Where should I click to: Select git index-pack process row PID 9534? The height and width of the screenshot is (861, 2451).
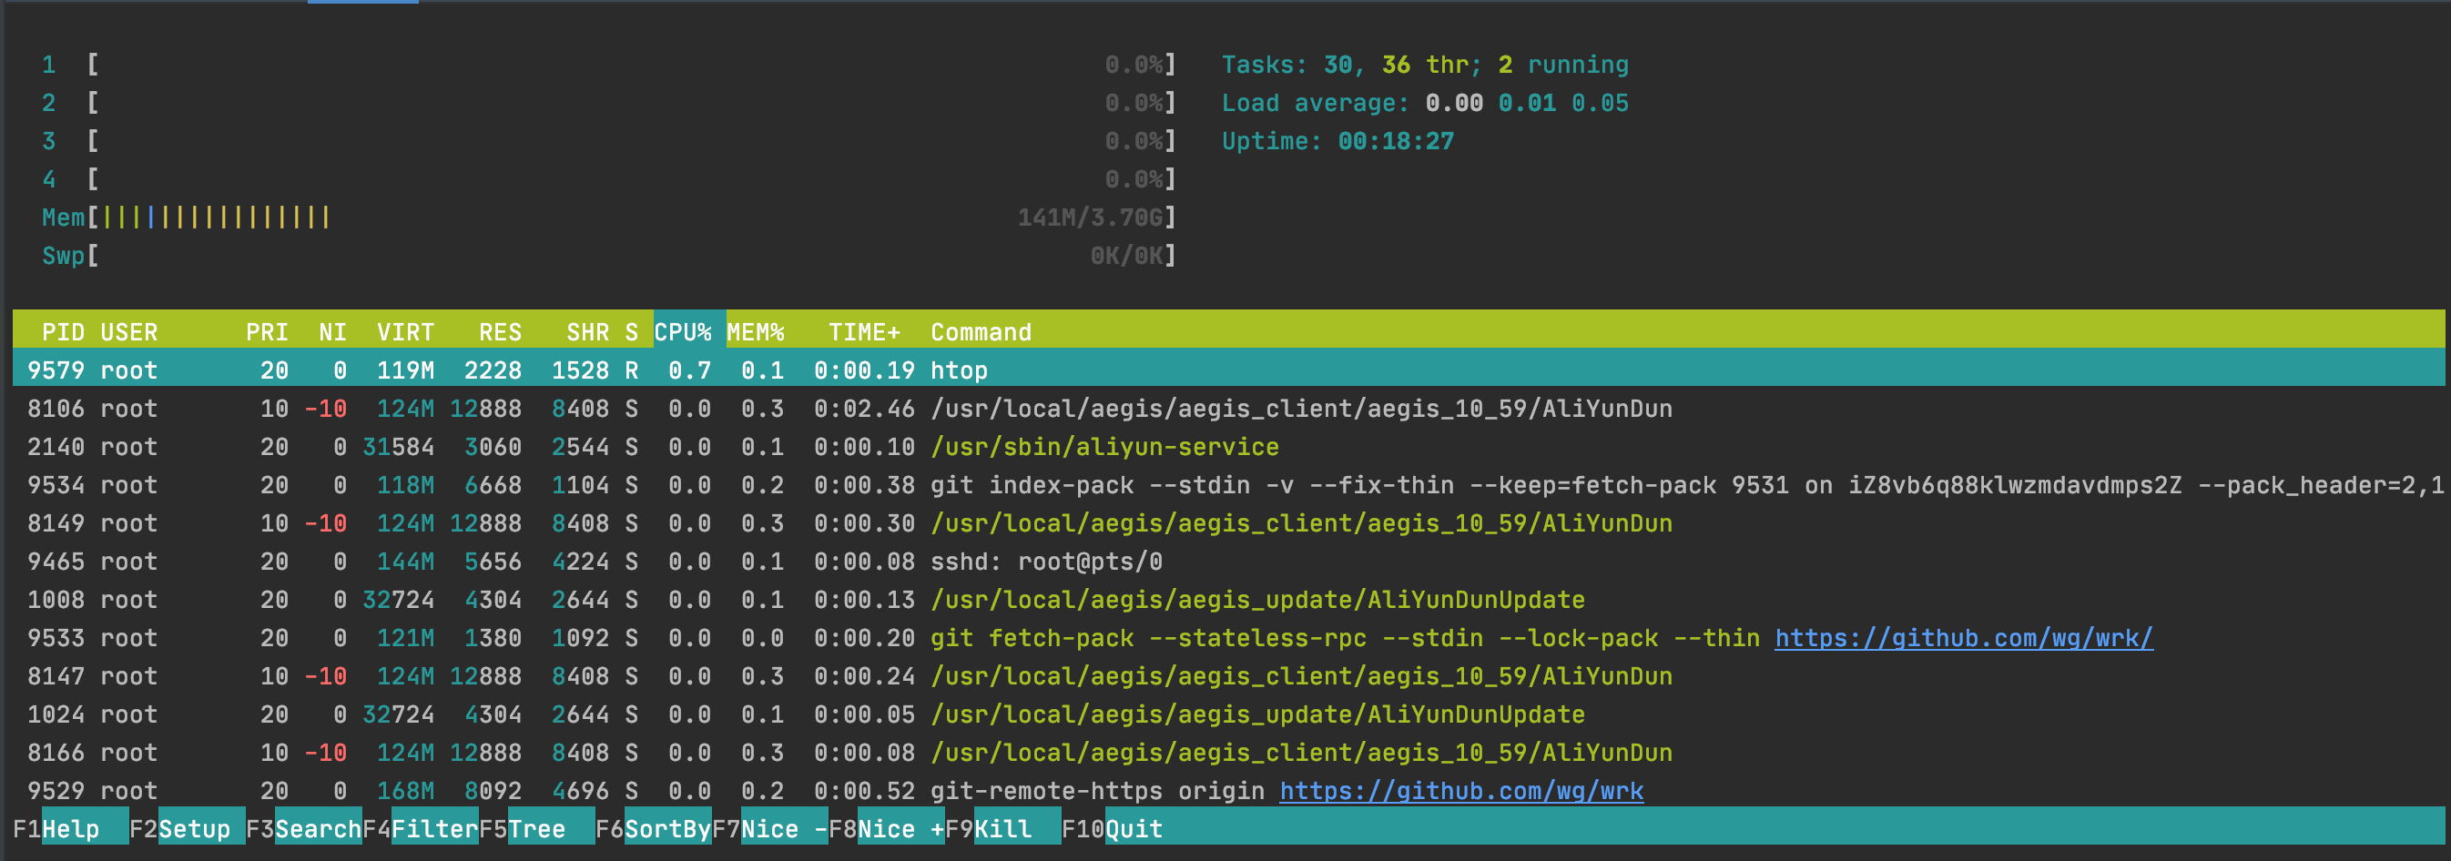pos(1228,485)
